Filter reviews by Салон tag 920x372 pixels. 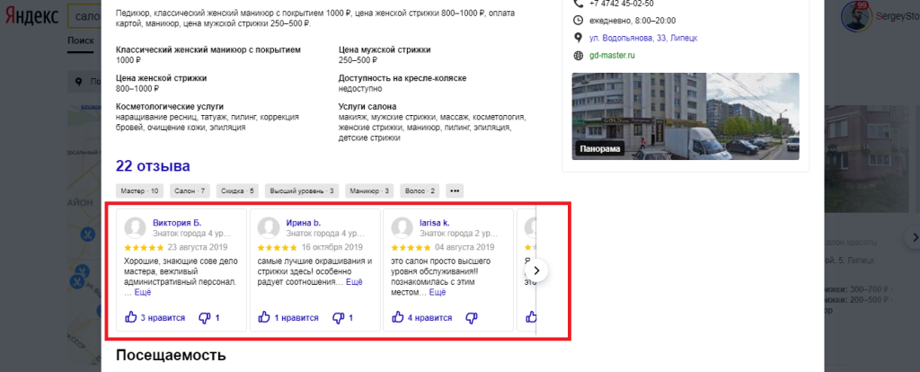[x=190, y=190]
